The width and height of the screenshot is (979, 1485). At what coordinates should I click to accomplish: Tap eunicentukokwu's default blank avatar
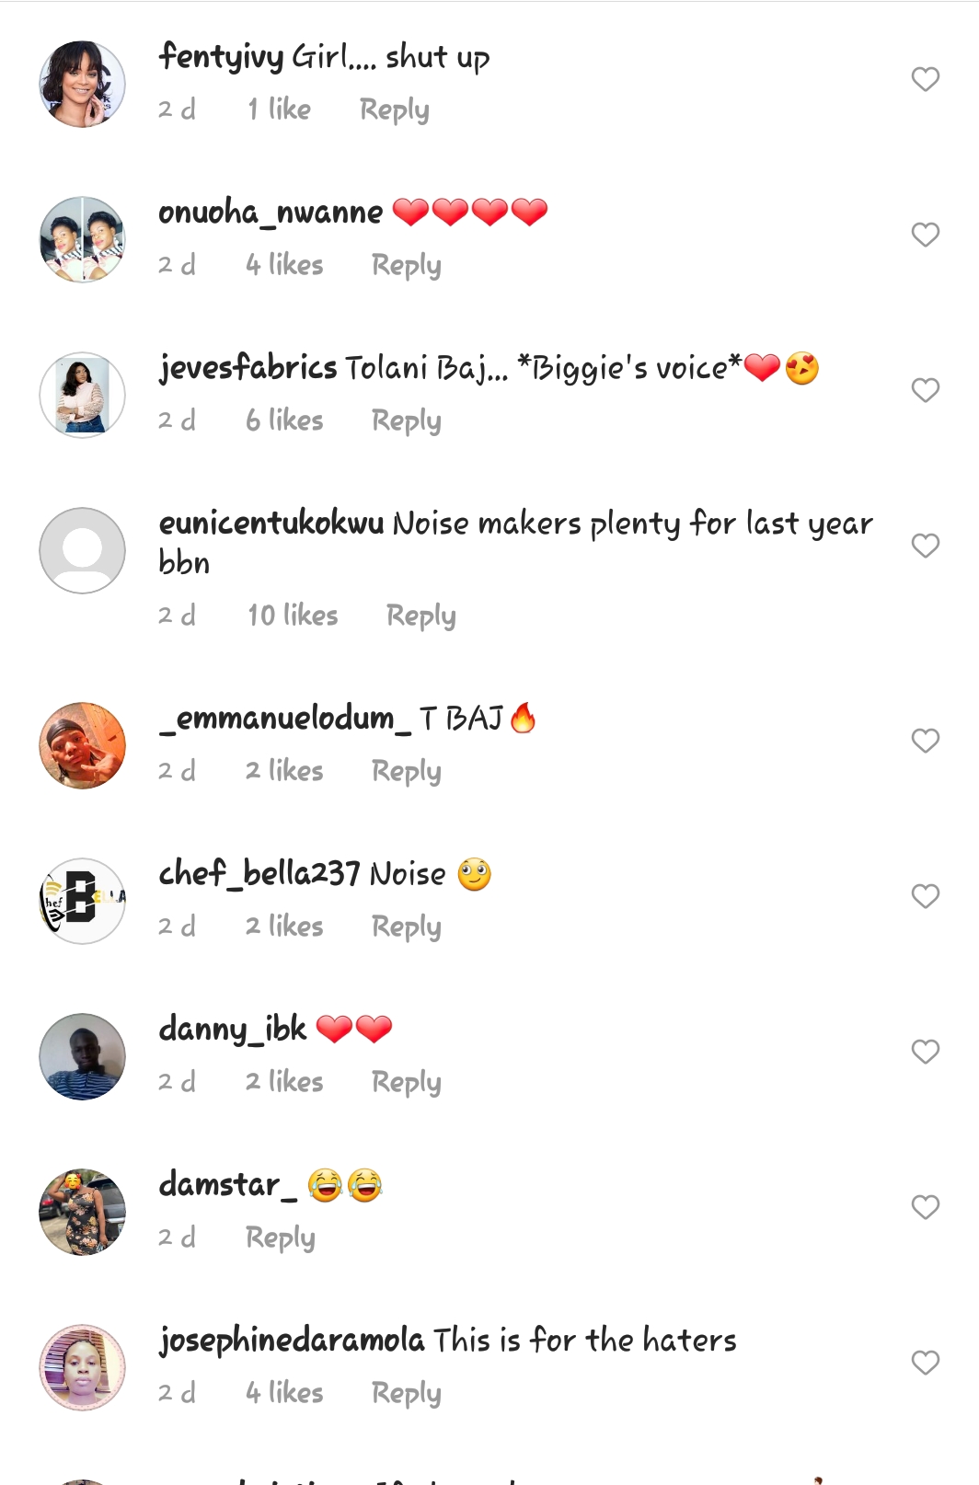point(83,551)
